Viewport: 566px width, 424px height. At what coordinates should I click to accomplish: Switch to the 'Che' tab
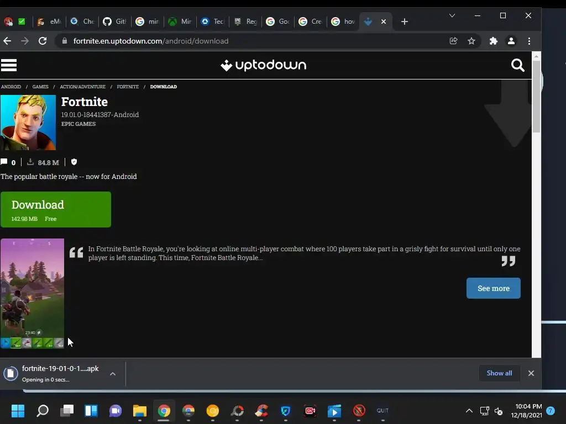(x=82, y=22)
